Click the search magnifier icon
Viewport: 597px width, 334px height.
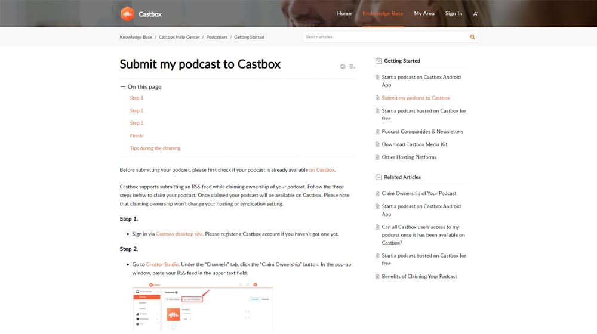tap(472, 37)
